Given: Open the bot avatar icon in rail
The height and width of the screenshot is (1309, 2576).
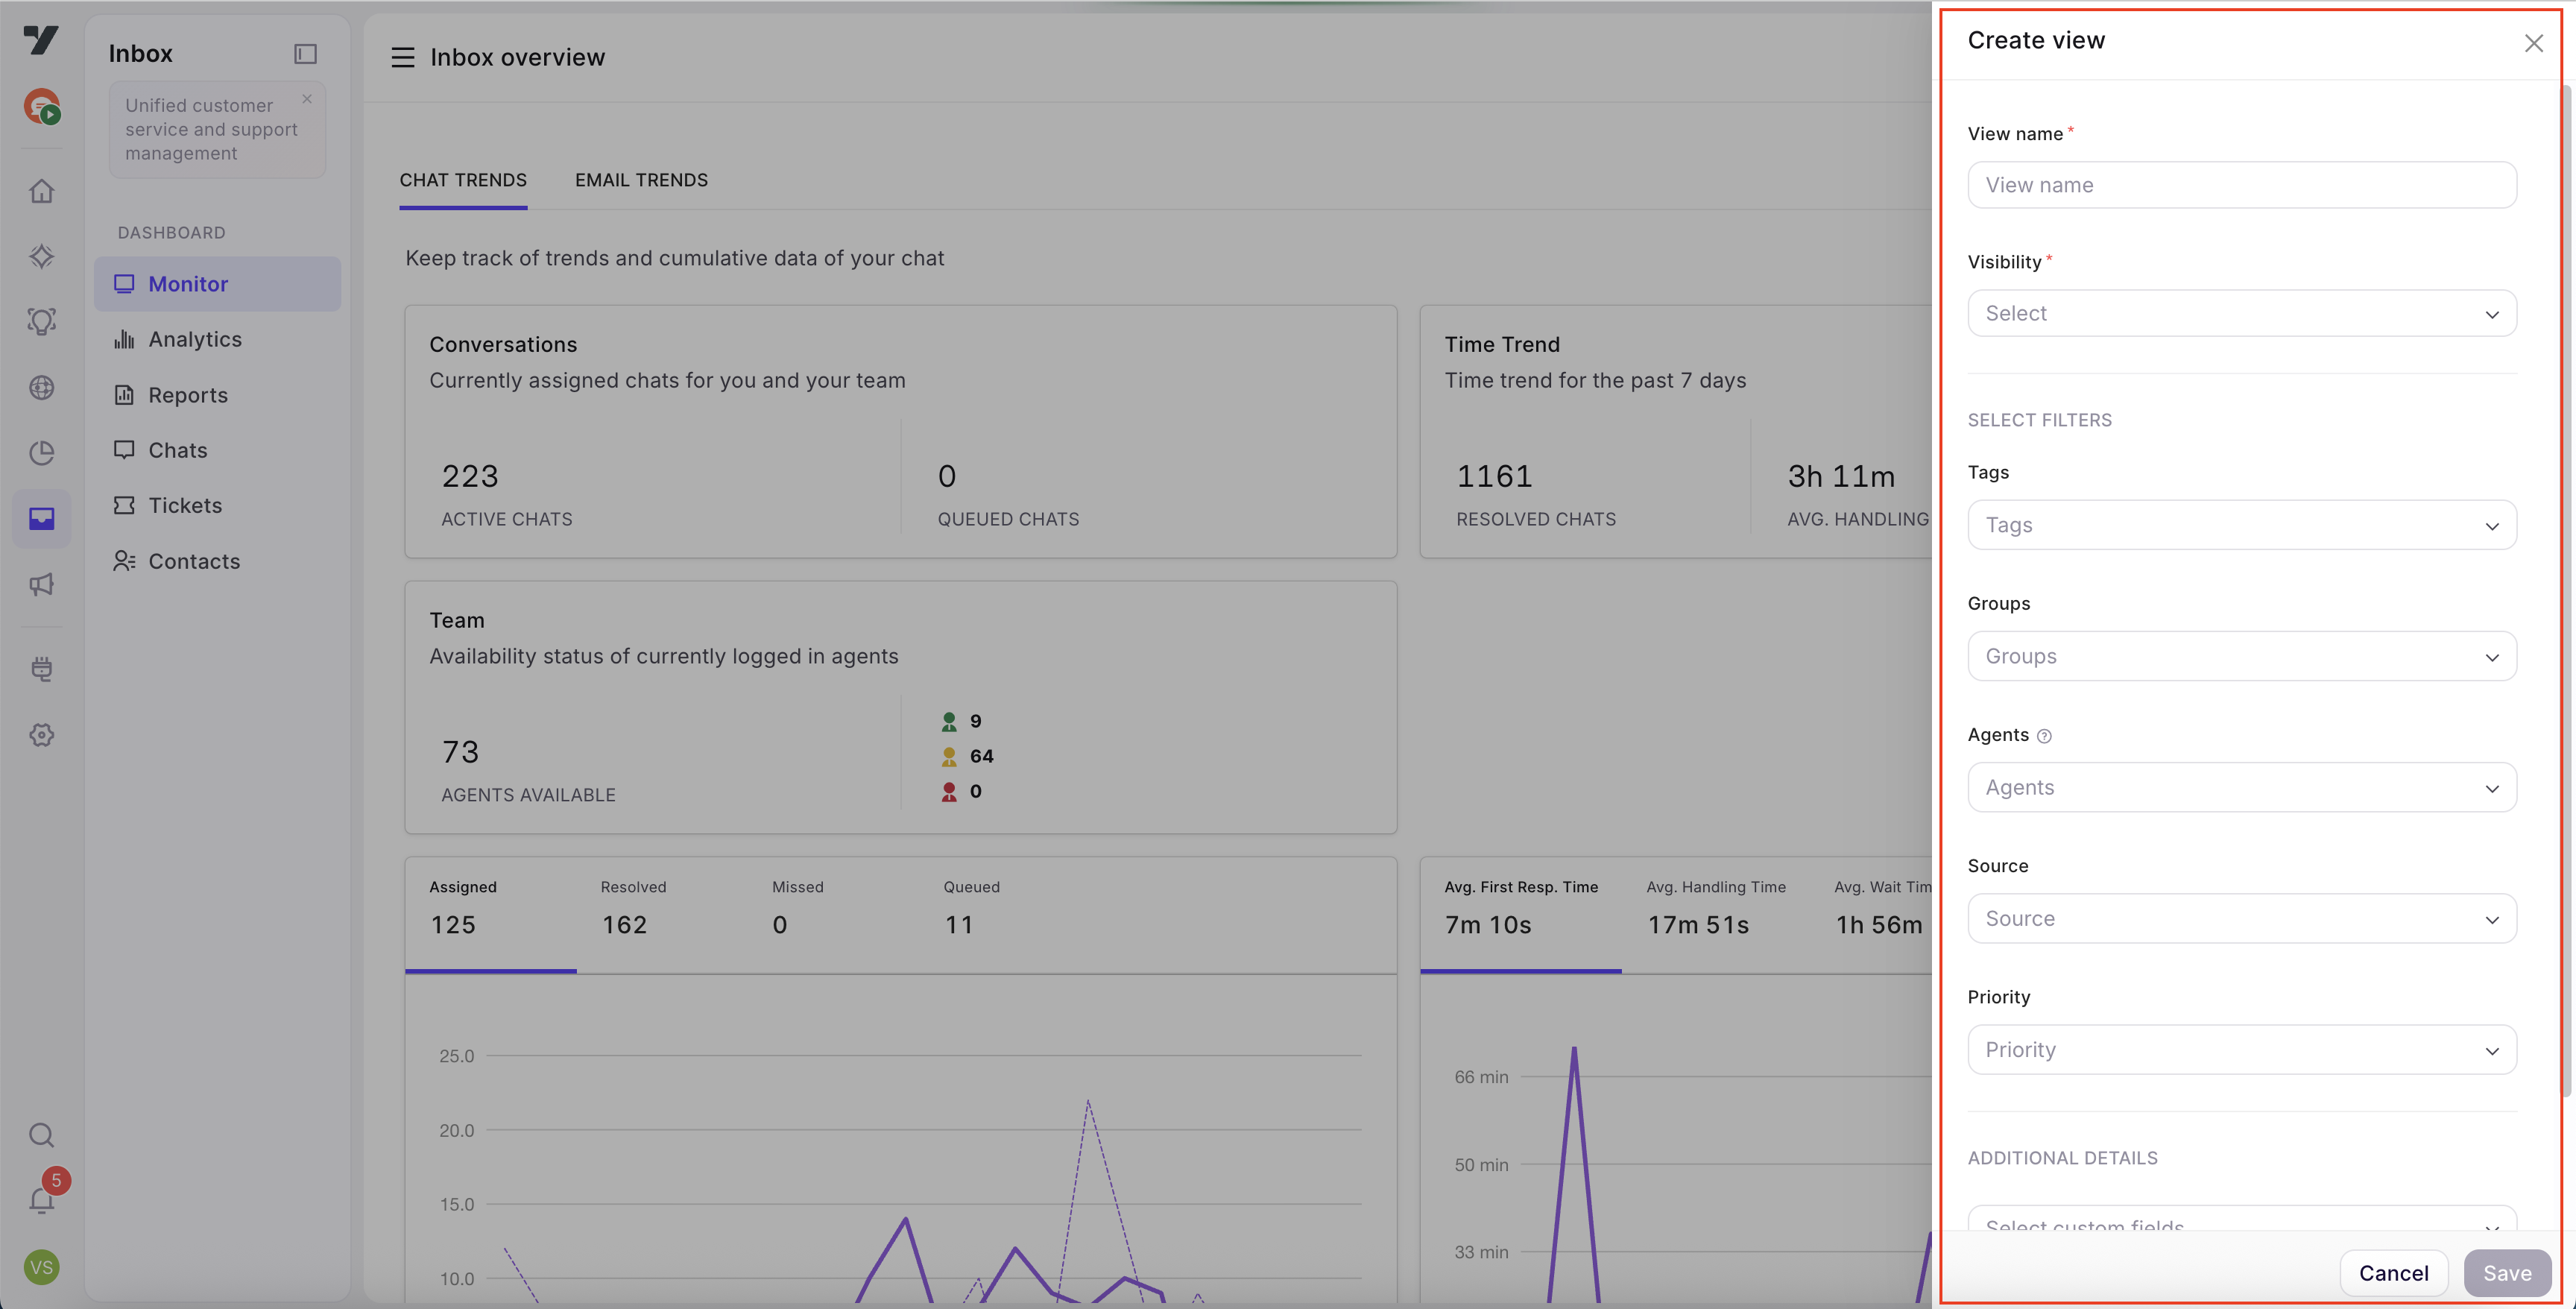Looking at the screenshot, I should pos(41,106).
